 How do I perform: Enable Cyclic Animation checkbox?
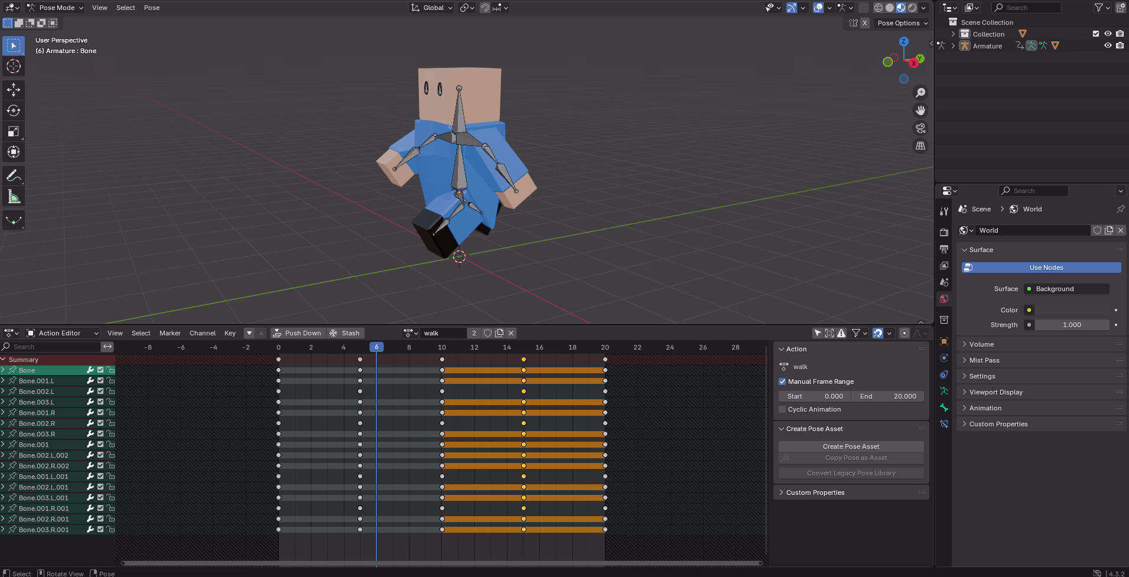782,409
